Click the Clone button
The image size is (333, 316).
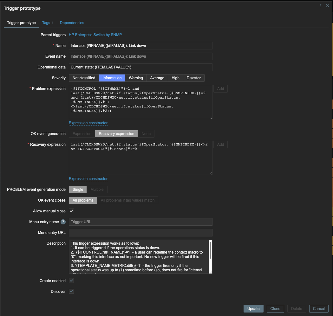(x=275, y=309)
